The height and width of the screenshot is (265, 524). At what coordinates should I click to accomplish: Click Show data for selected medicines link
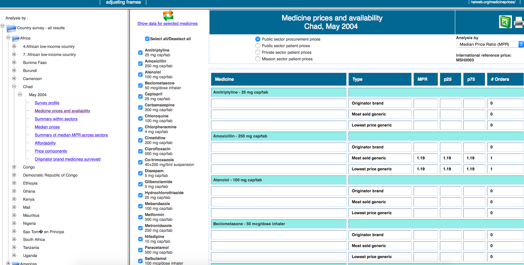tap(167, 24)
